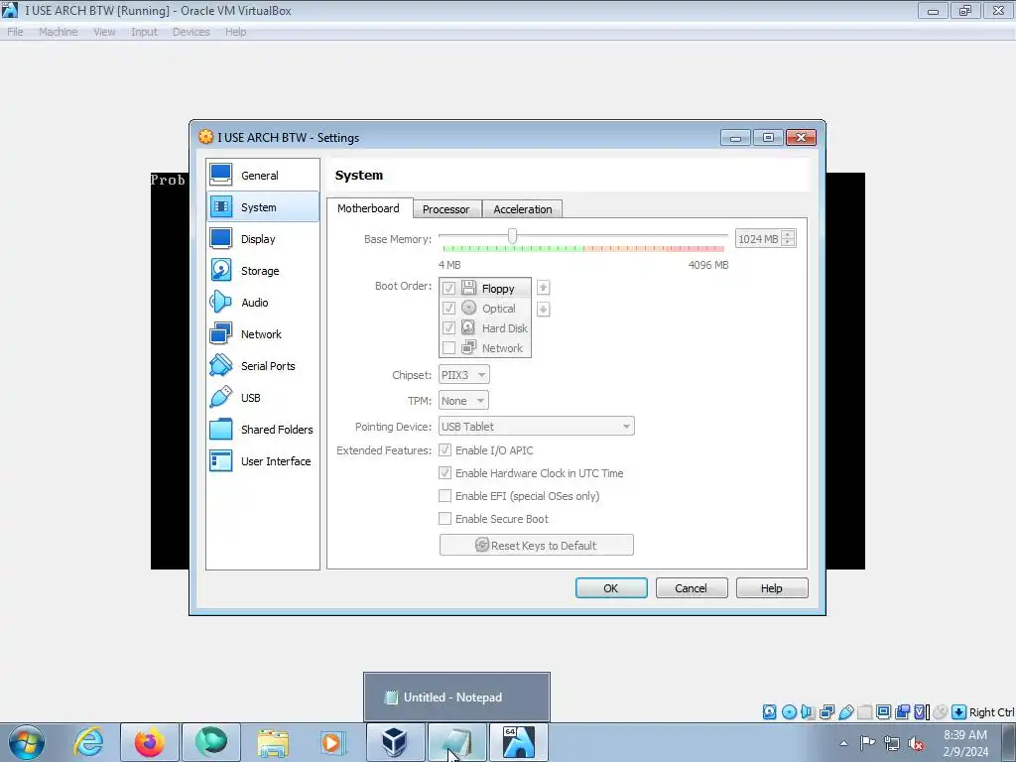Open the Input menu in VirtualBox window
This screenshot has width=1016, height=762.
coord(144,32)
